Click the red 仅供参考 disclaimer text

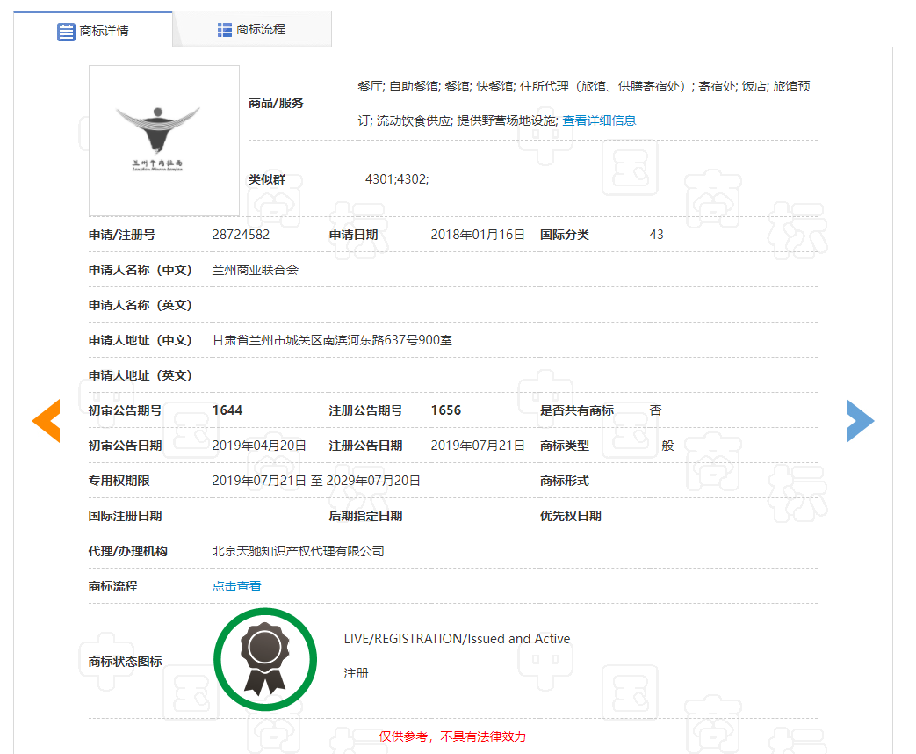click(452, 736)
